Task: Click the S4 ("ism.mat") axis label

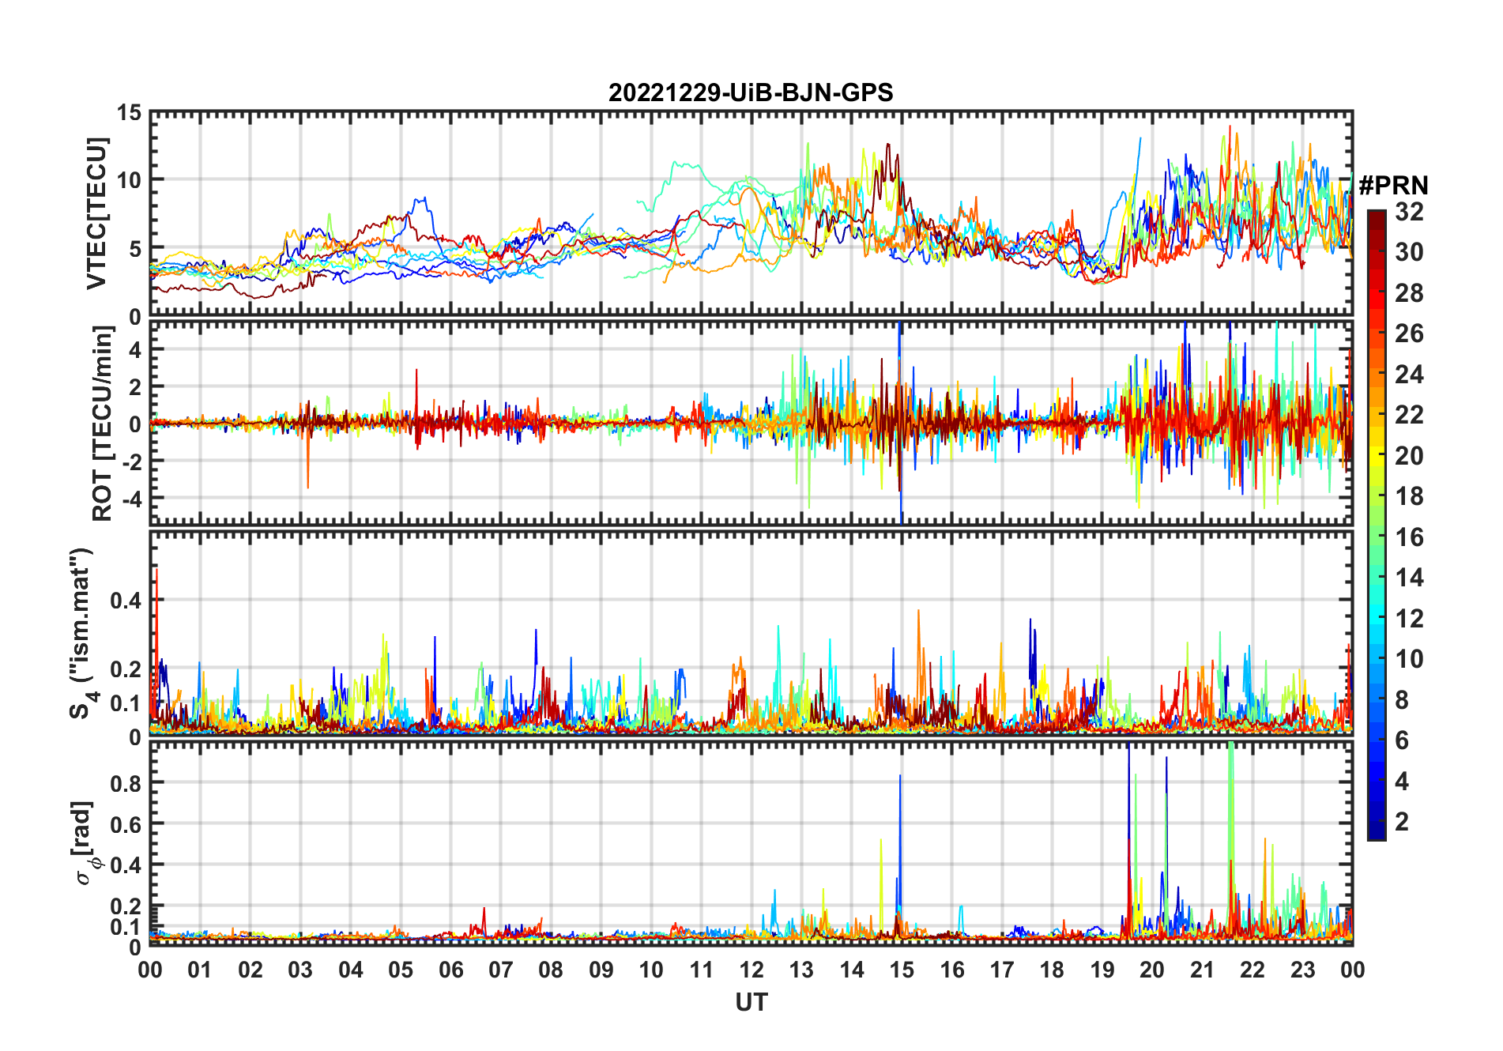Action: click(82, 633)
